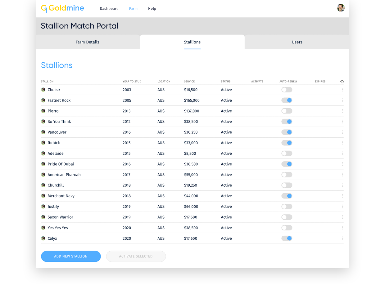Open the Help menu item

(x=152, y=9)
